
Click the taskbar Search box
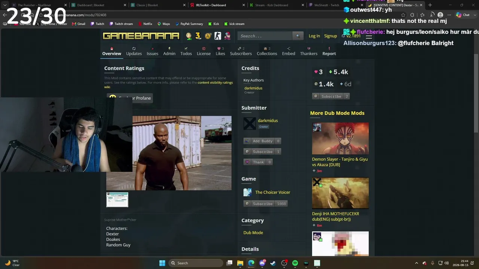(x=196, y=263)
